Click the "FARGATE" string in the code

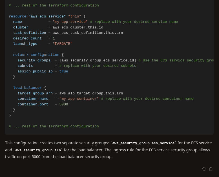63,44
